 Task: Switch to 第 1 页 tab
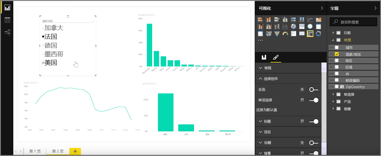pos(35,151)
